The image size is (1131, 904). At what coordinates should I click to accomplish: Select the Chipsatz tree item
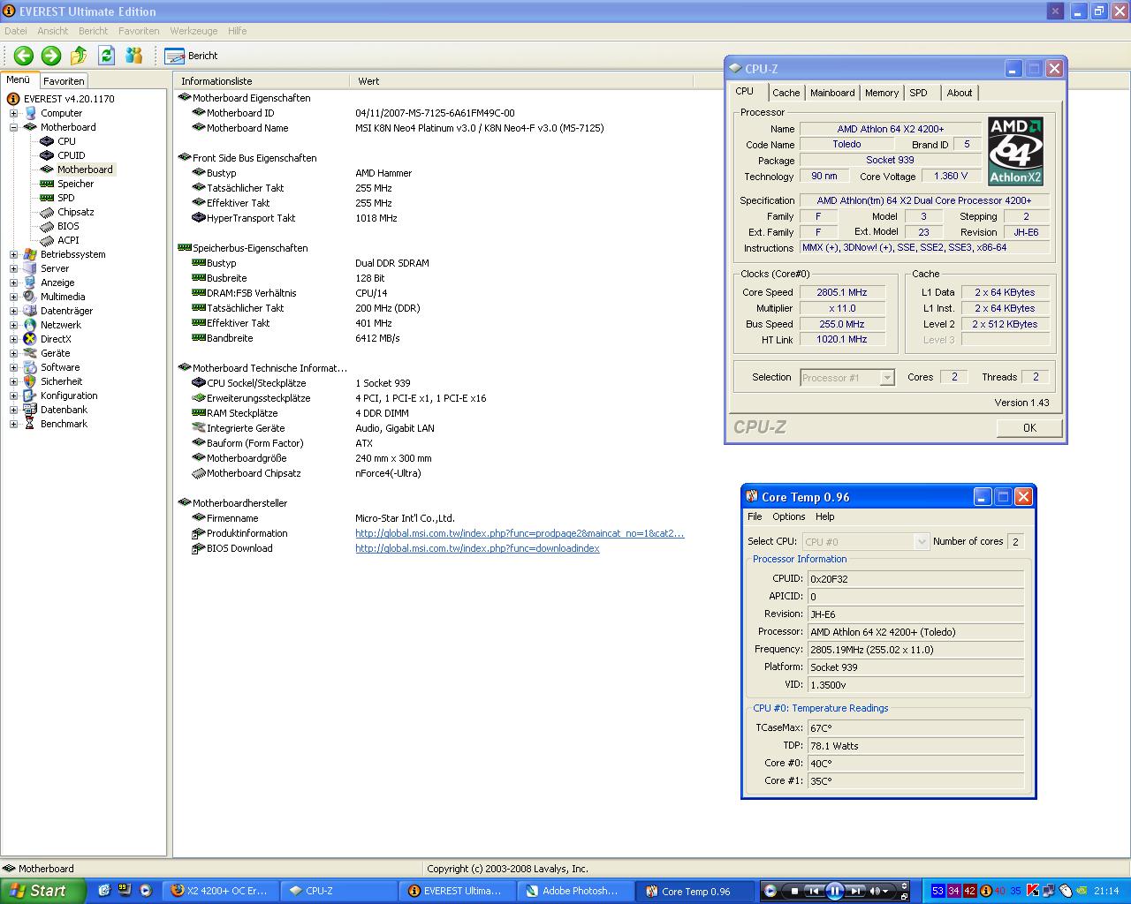pyautogui.click(x=76, y=212)
